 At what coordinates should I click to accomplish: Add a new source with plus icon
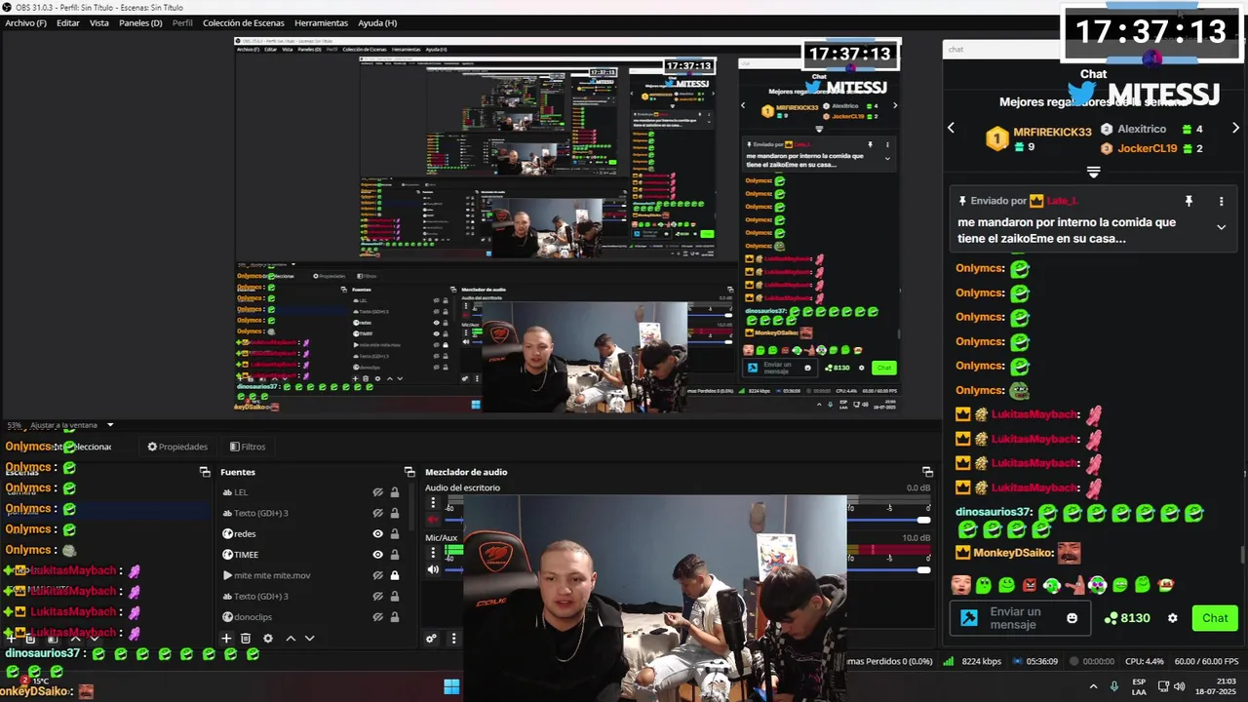coord(226,639)
